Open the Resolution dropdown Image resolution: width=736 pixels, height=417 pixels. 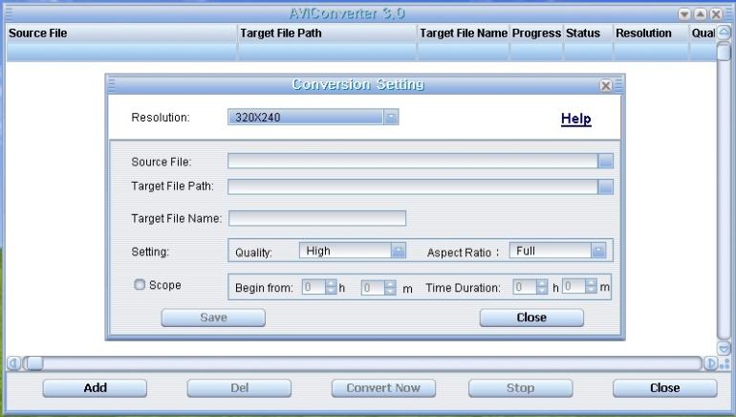click(x=391, y=117)
